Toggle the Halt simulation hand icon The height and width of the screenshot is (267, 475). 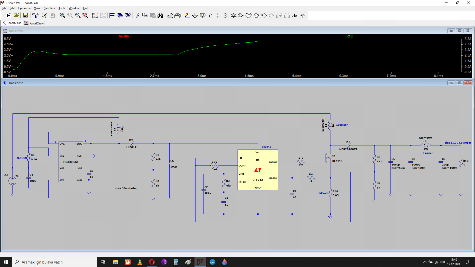pyautogui.click(x=52, y=15)
